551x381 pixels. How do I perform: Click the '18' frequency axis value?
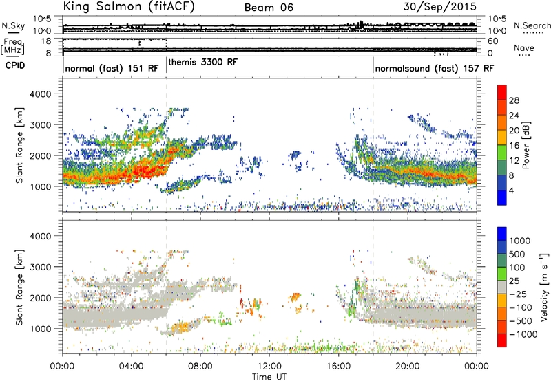46,41
